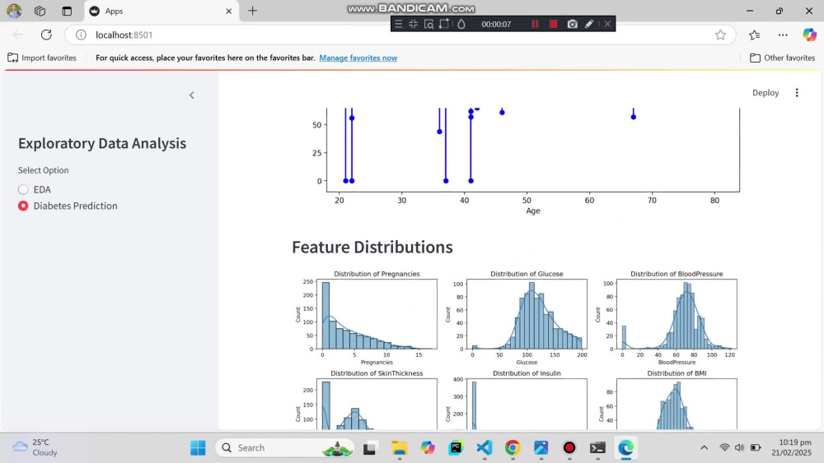
Task: Click the Distribution of Glucose histogram
Action: tap(518, 317)
